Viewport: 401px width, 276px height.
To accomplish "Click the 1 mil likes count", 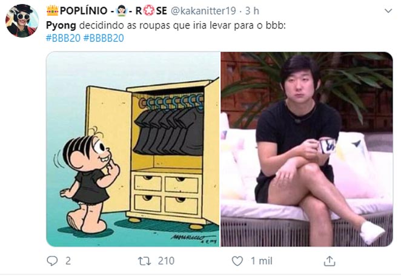I will point(261,261).
